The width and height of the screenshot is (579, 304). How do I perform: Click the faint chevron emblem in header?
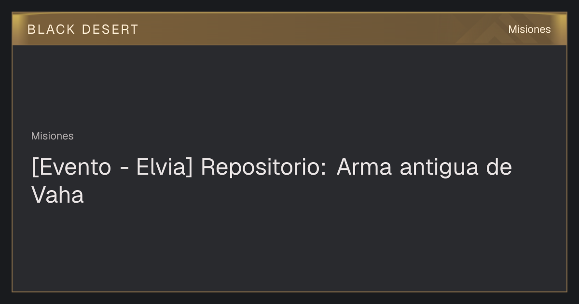497,33
